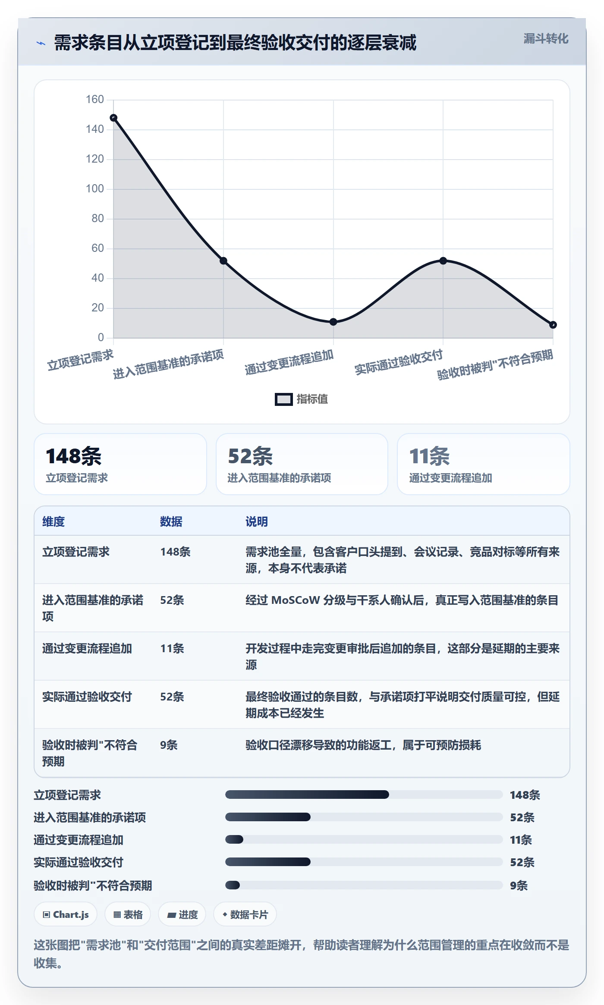
Task: Click description 验收口径漂移导致的功能返工
Action: (363, 745)
